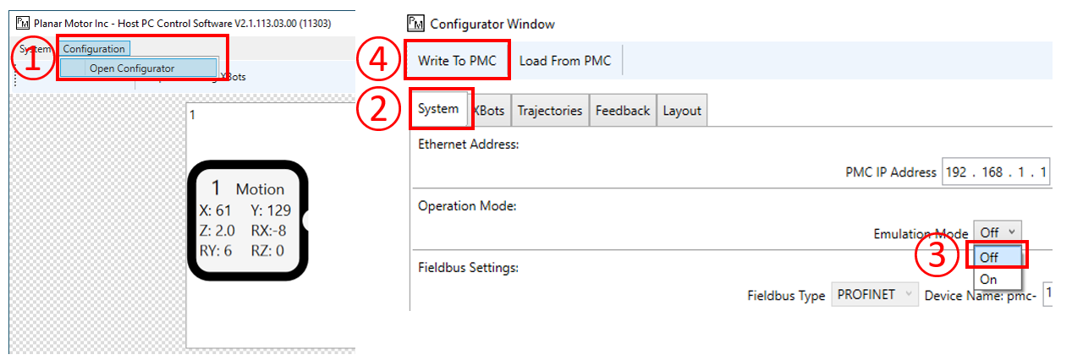Viewport: 1083px width, 360px height.
Task: Go to the Feedback tab
Action: (x=623, y=111)
